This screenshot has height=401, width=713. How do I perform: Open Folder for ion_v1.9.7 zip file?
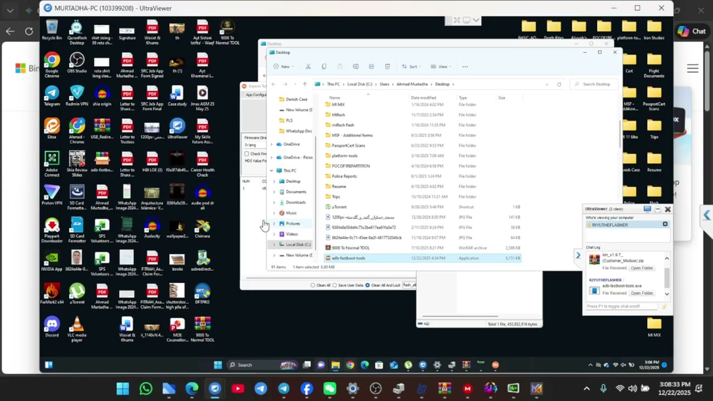(x=642, y=268)
